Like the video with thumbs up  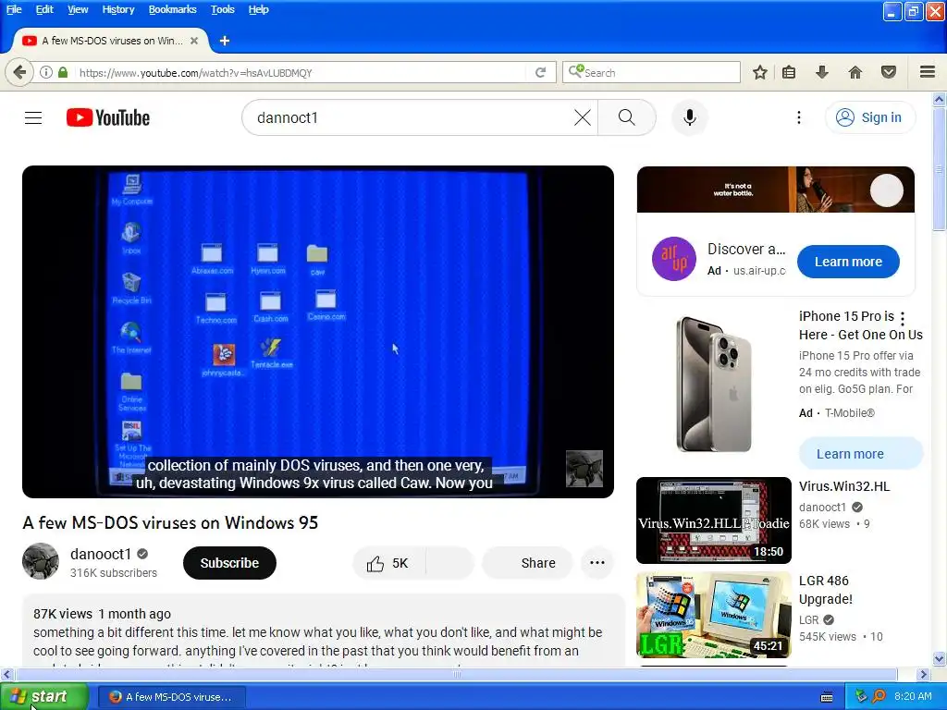coord(389,563)
